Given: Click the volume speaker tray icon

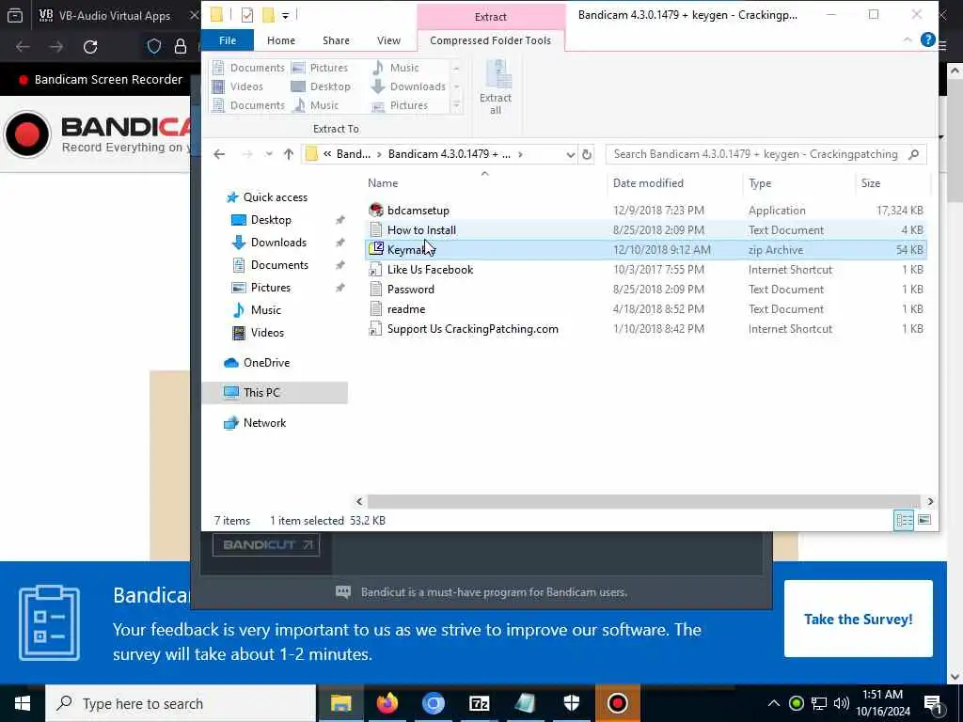Looking at the screenshot, I should [841, 703].
